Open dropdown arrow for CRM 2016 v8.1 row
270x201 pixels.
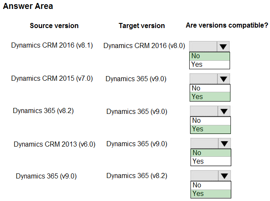tap(223, 46)
